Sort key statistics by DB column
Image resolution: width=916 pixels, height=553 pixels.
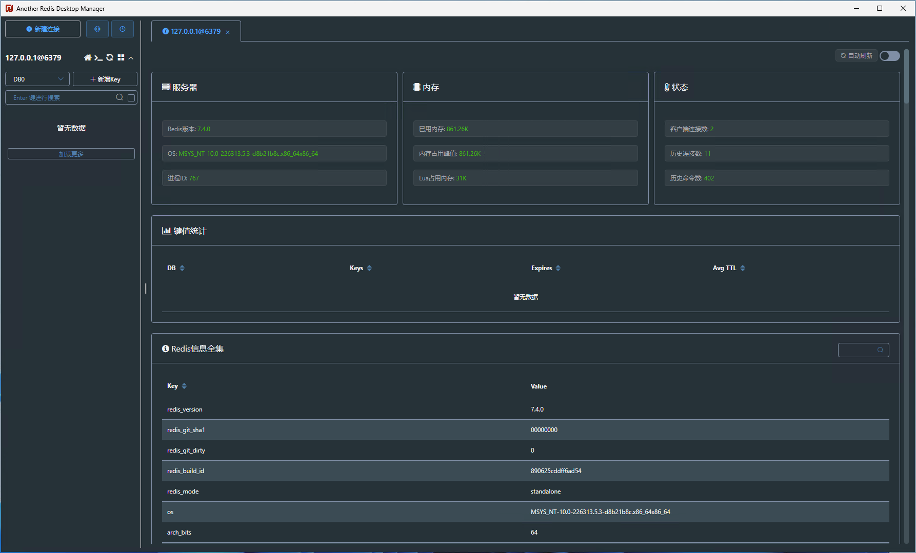(x=182, y=268)
